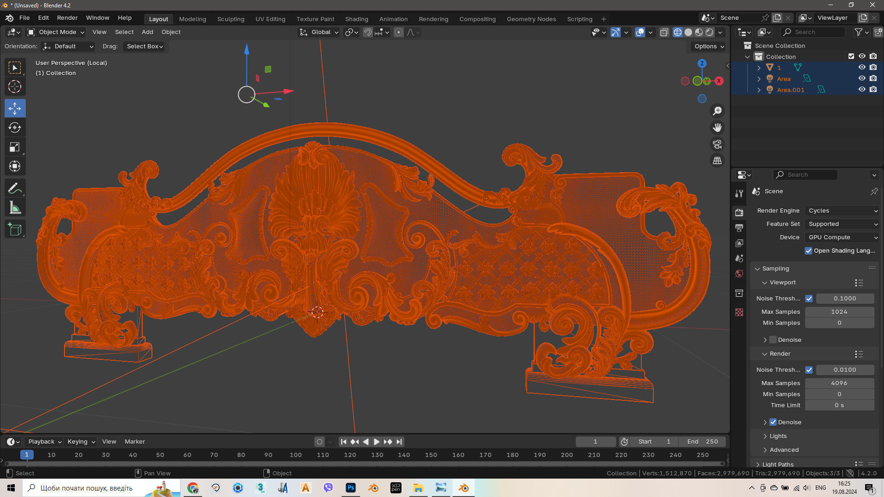Image resolution: width=884 pixels, height=497 pixels.
Task: Hide Area.001 light in viewport
Action: (862, 89)
